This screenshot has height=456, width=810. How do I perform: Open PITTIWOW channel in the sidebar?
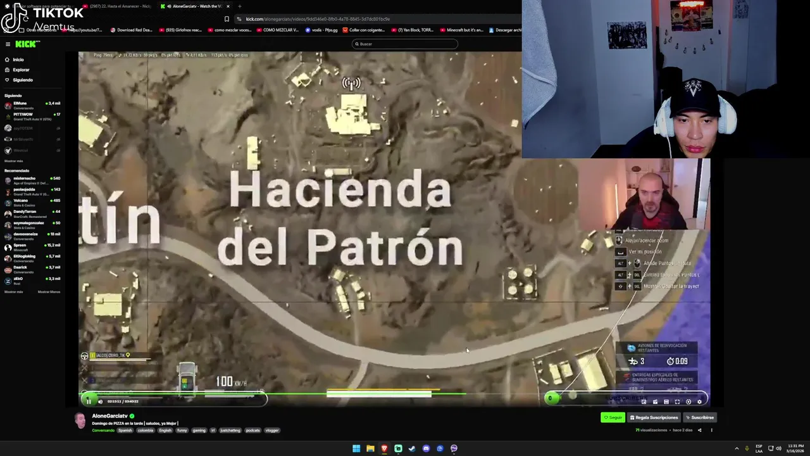coord(32,117)
